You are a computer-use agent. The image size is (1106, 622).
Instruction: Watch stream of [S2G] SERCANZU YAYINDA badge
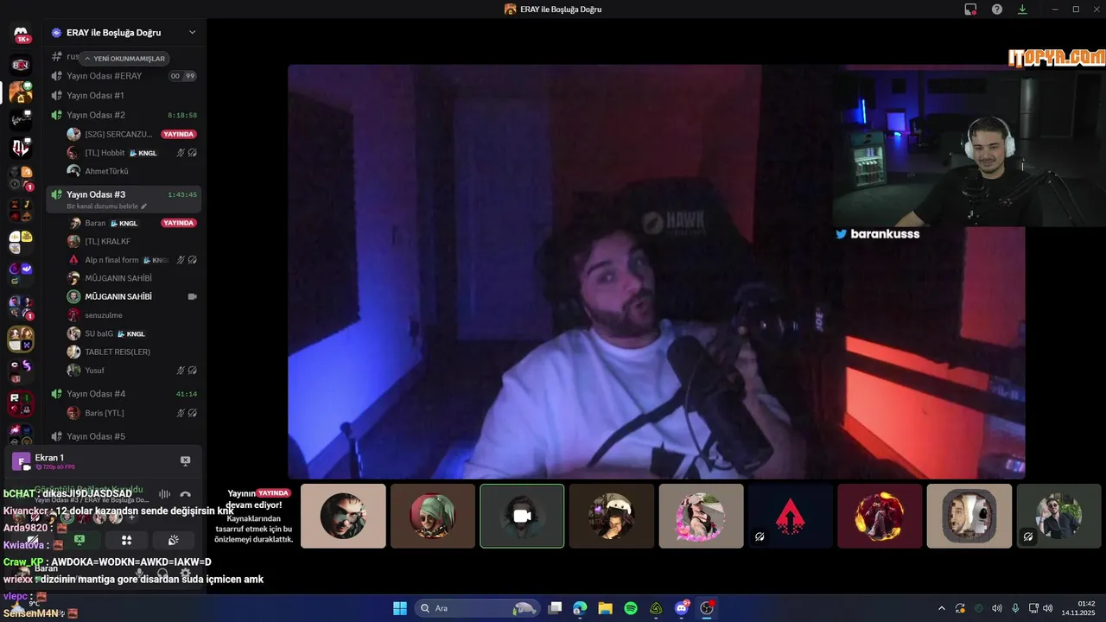click(179, 134)
